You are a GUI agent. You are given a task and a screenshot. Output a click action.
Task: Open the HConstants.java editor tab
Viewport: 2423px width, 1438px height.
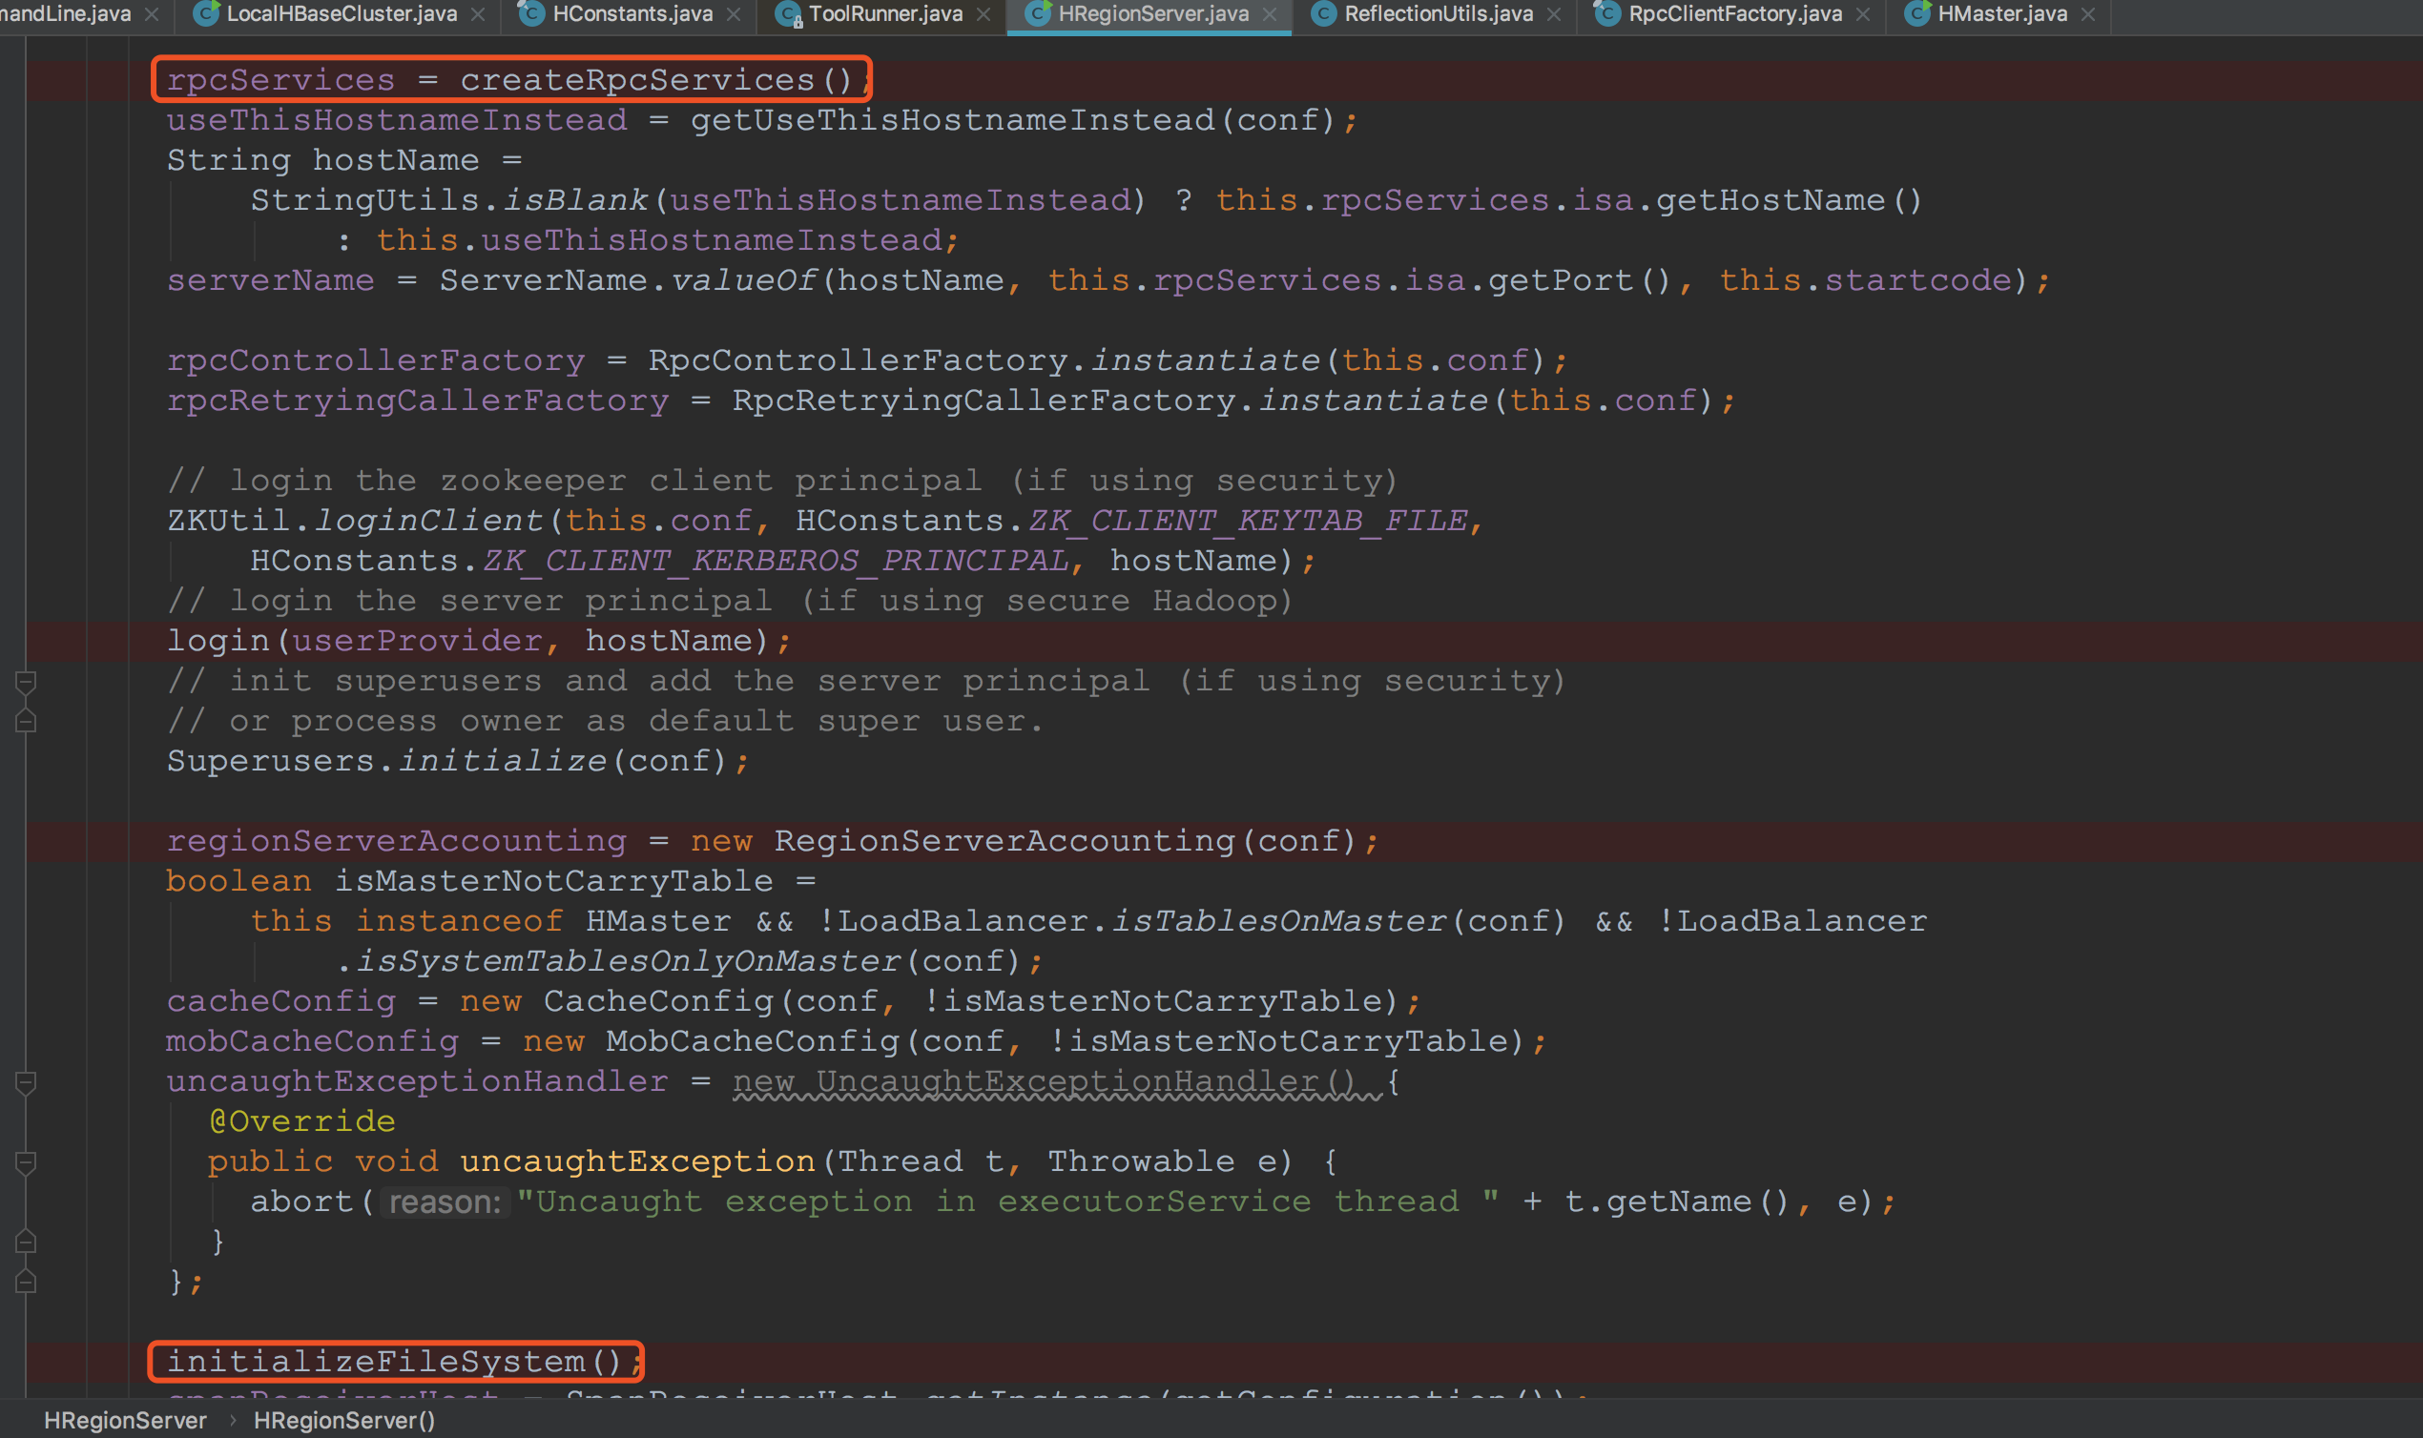click(632, 13)
